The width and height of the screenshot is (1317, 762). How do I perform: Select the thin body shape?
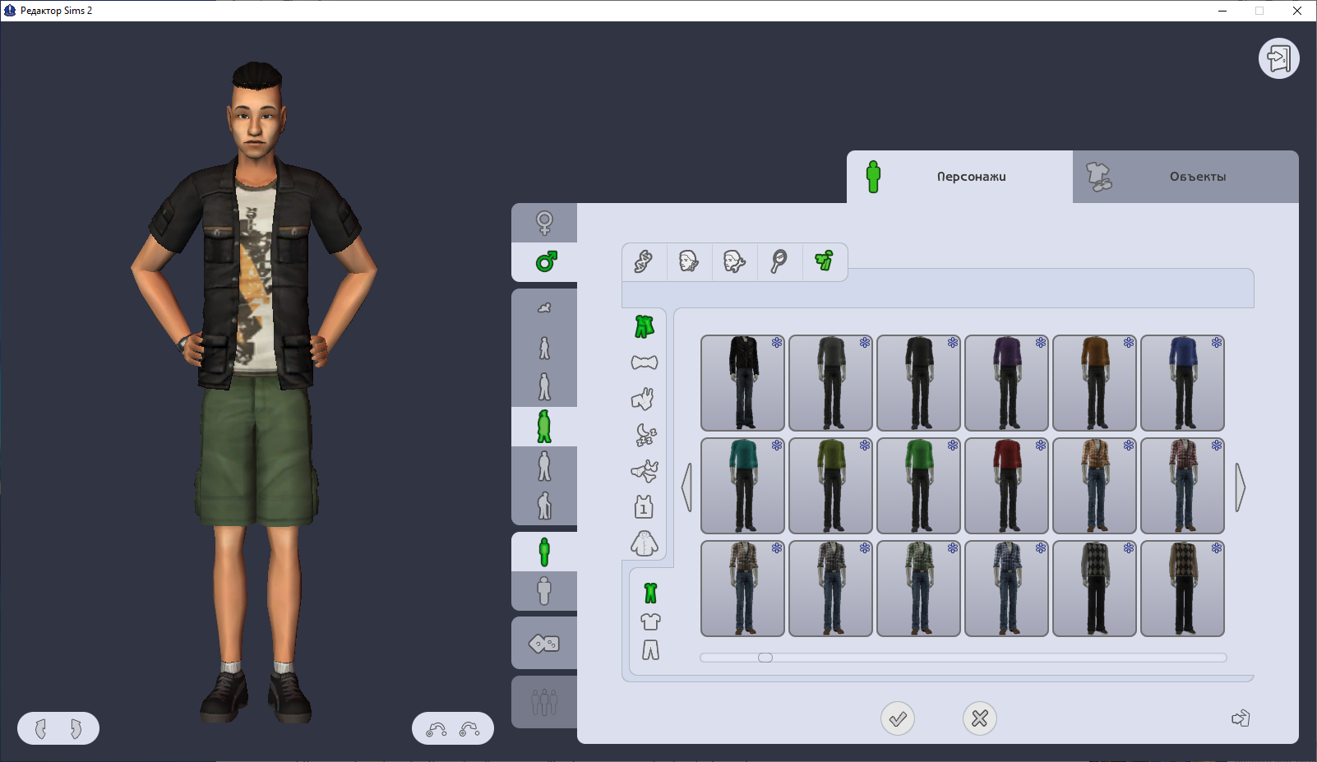(544, 552)
